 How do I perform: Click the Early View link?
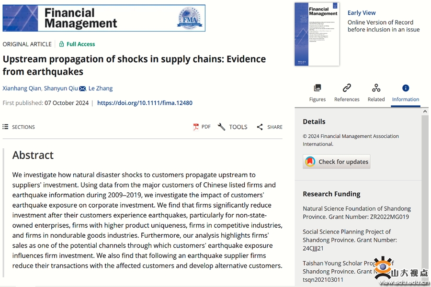[362, 13]
